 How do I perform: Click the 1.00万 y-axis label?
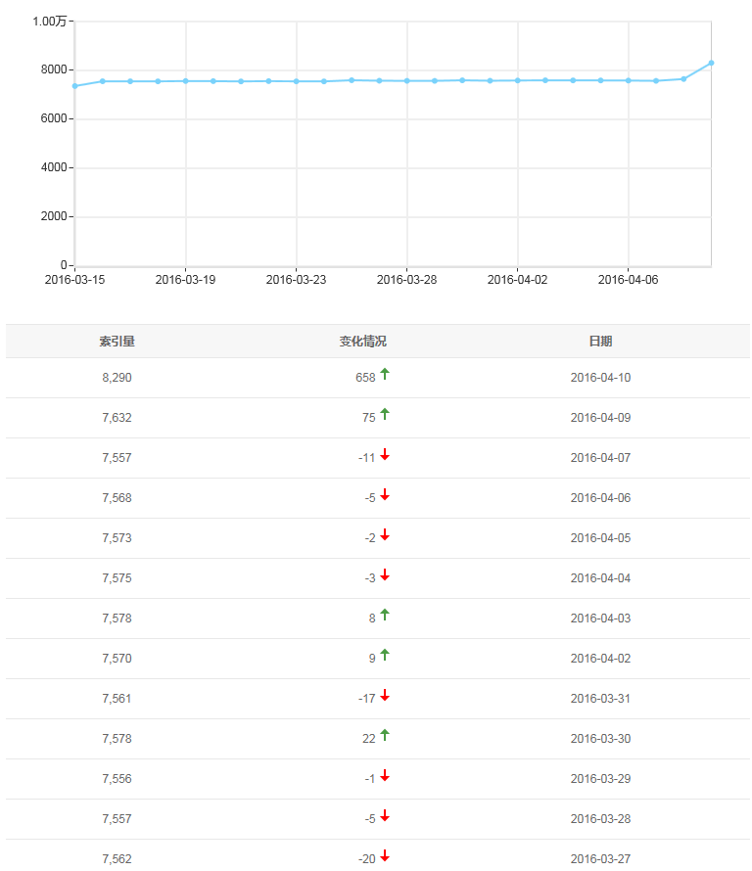pyautogui.click(x=50, y=22)
